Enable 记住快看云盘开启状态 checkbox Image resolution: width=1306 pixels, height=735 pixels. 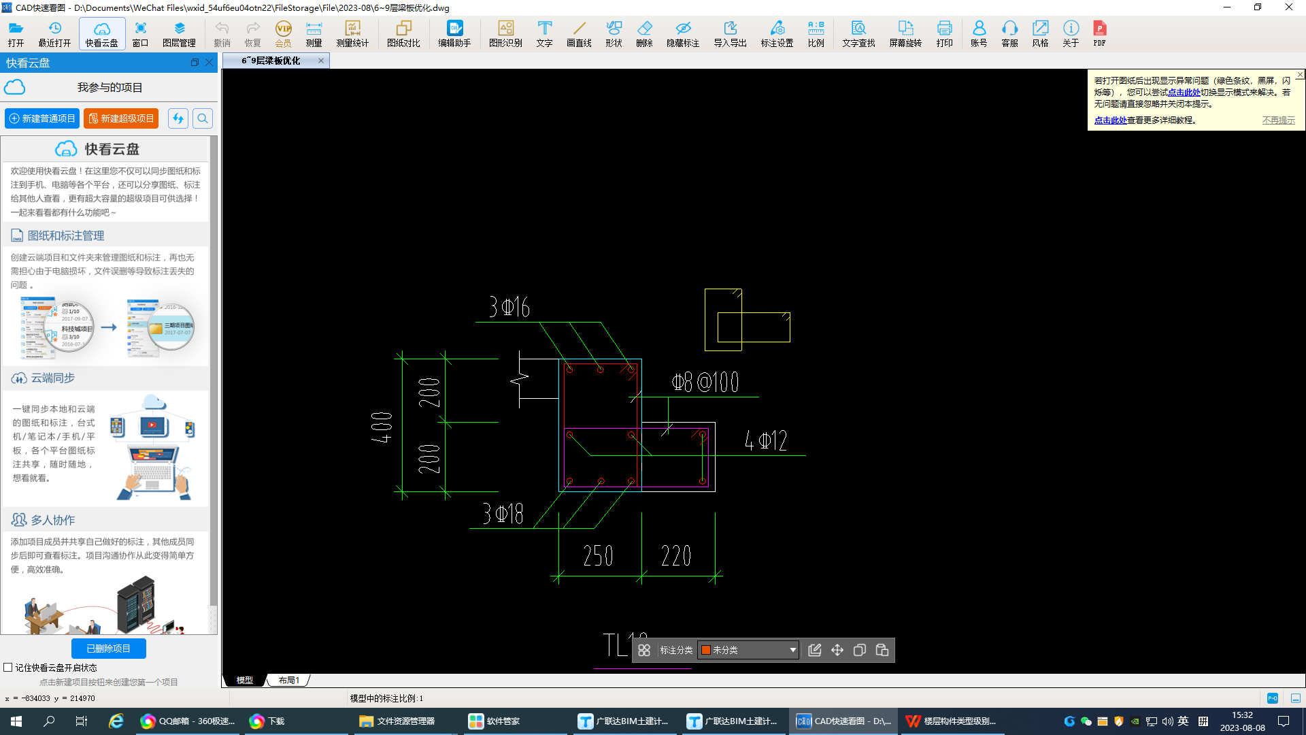pos(8,668)
